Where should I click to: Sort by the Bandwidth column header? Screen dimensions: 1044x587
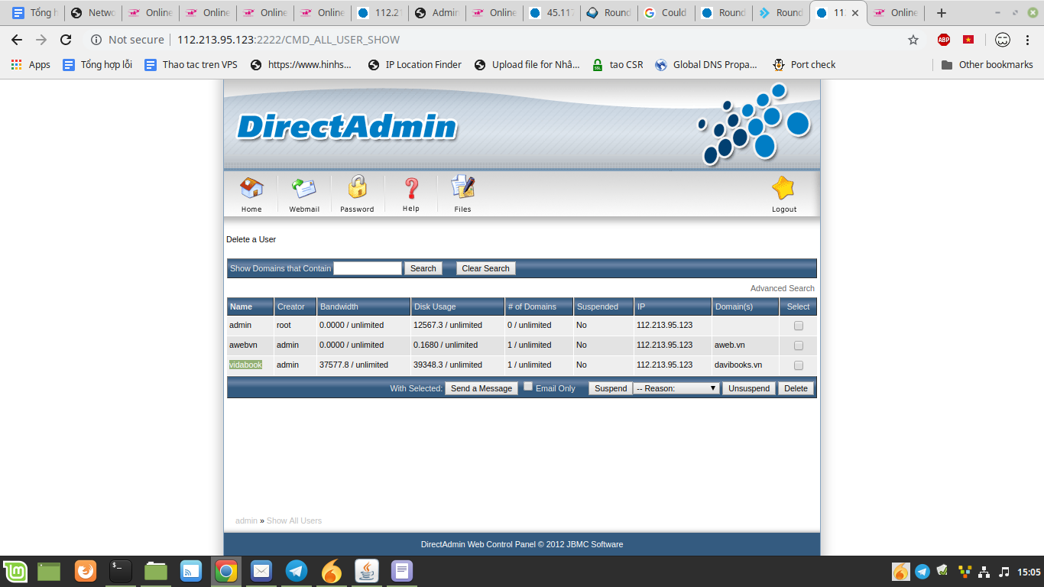coord(339,306)
